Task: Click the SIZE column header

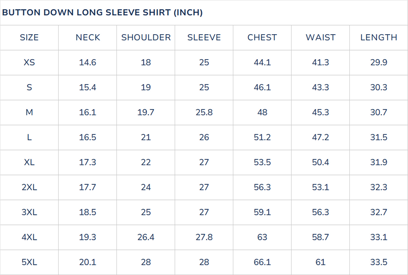Action: (29, 37)
